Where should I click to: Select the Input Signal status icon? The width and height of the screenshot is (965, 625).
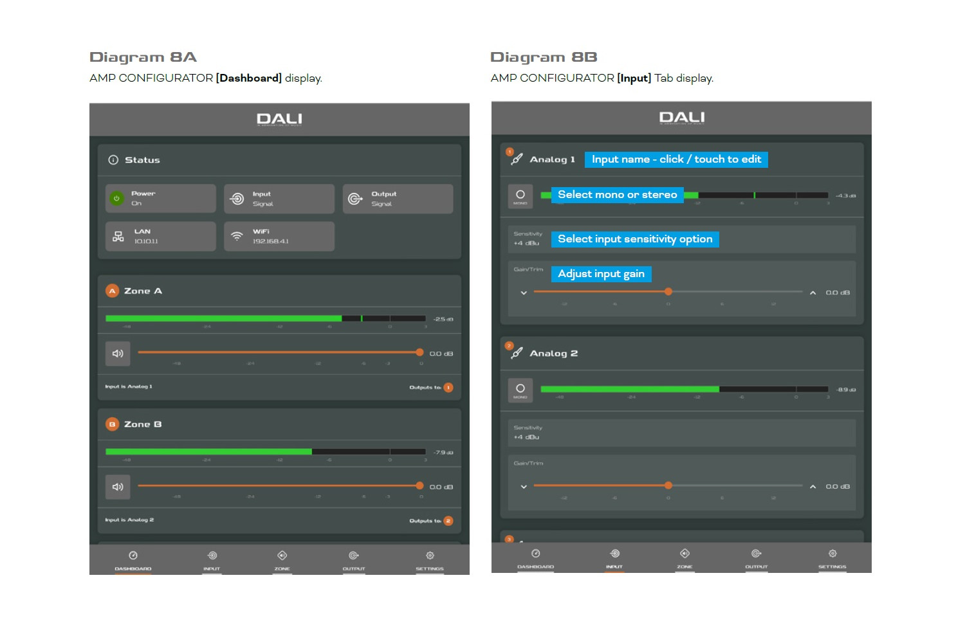coord(237,199)
